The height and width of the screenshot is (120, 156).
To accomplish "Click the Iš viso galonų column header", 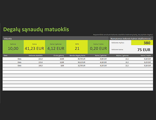I will coord(59,56).
